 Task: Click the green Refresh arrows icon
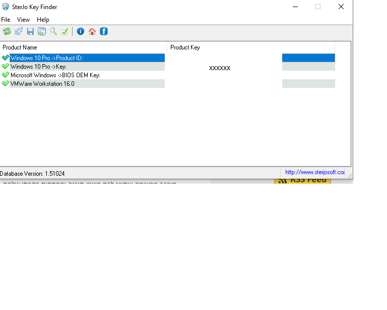pos(7,31)
